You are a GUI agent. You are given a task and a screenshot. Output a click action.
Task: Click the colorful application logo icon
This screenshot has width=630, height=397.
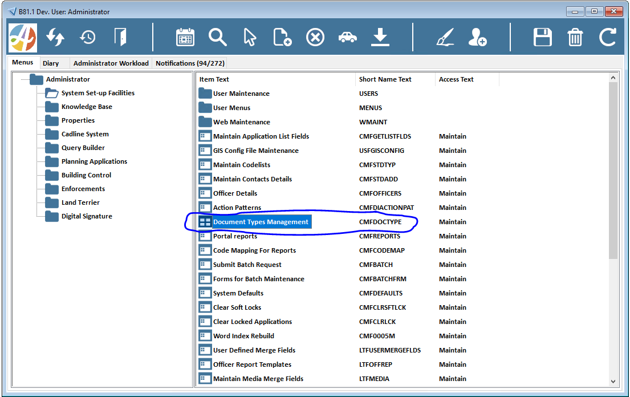[23, 38]
